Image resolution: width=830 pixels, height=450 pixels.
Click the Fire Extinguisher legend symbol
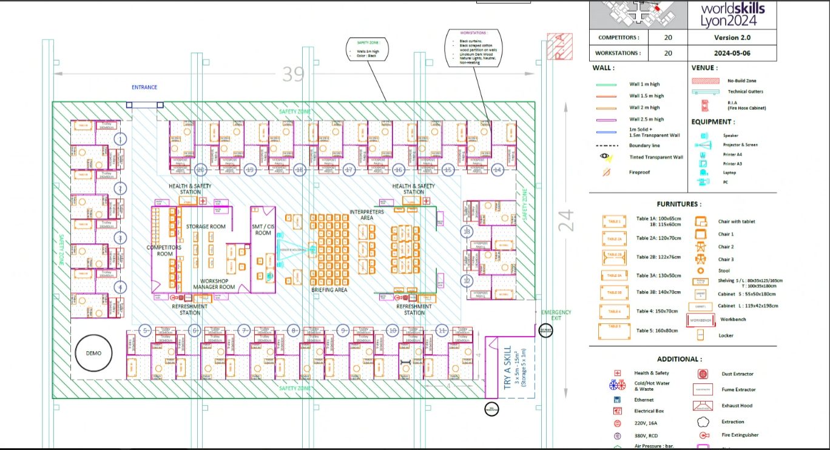coord(703,435)
